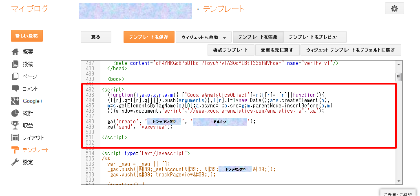This screenshot has width=420, height=196.
Task: Select the テンプレートをプレビュー tab
Action: tap(315, 37)
